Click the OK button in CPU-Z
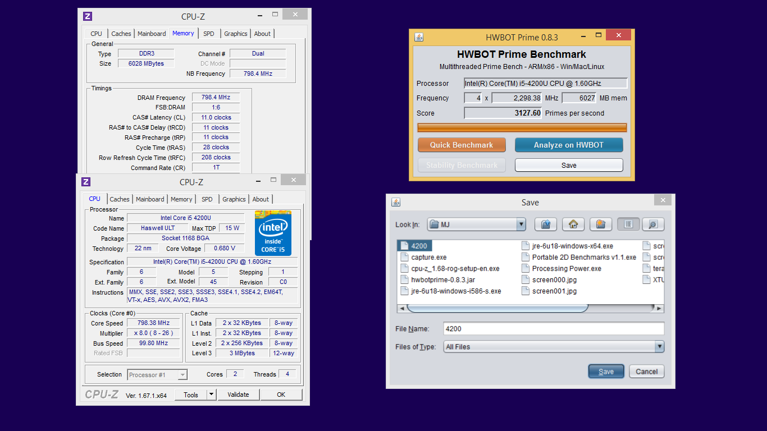 281,395
